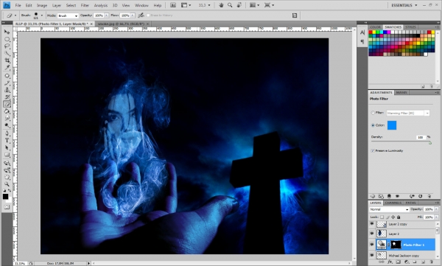442x266 pixels.
Task: Open the ESSENTIALS workspace switcher
Action: tap(404, 5)
